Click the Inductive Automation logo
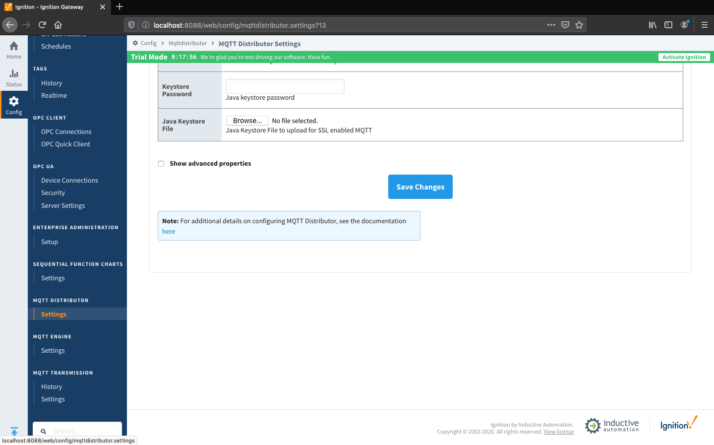 click(612, 425)
